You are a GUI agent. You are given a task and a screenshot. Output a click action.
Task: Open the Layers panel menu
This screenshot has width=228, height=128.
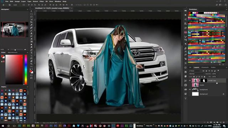227,67
